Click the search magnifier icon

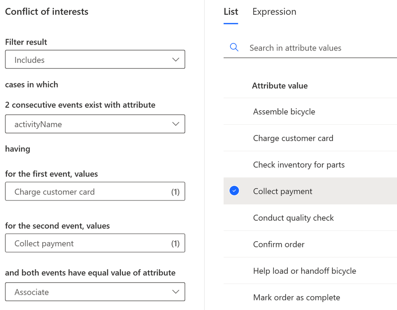tap(234, 48)
